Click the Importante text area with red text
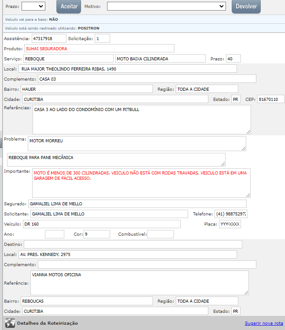Screen dimensions: 285x330 141,183
